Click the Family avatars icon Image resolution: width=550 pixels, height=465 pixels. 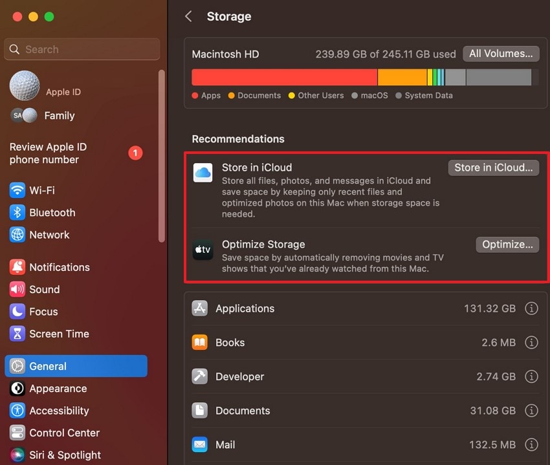point(24,115)
